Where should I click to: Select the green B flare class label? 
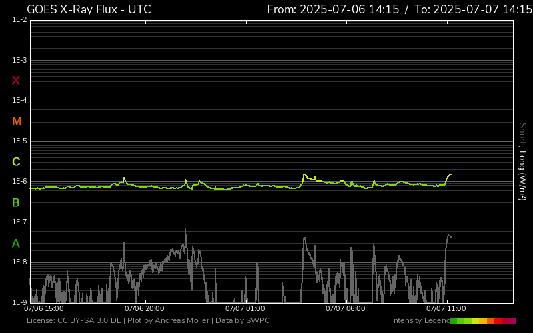pos(16,202)
